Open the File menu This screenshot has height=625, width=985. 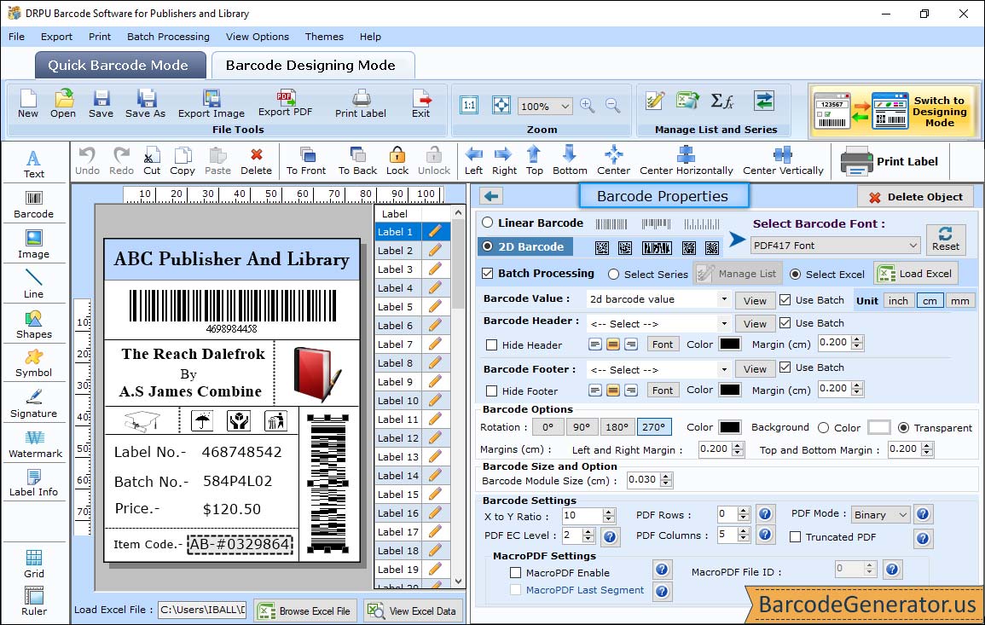coord(16,37)
